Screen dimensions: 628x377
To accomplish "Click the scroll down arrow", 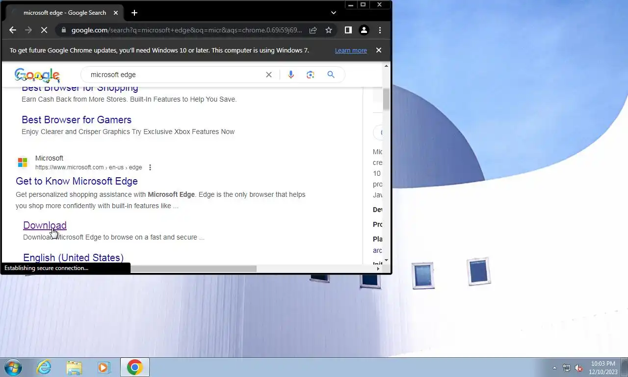I will [x=386, y=260].
